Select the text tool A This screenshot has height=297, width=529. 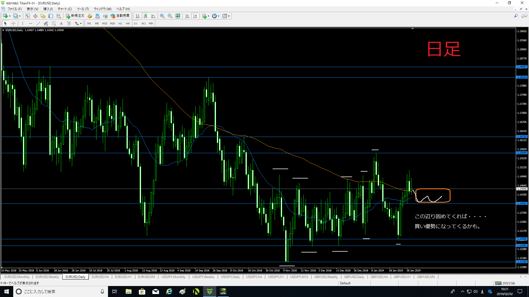point(61,24)
